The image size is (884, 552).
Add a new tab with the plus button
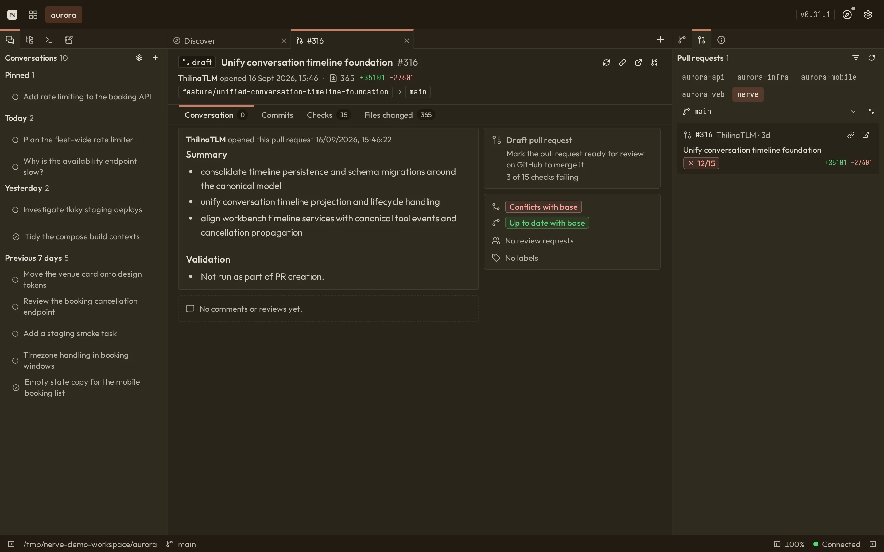coord(661,40)
